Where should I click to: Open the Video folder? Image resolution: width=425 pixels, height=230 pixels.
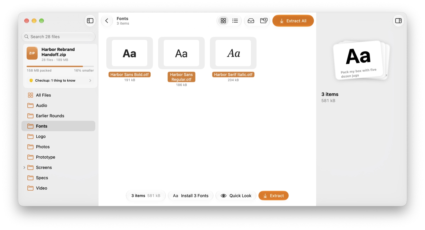(58, 188)
